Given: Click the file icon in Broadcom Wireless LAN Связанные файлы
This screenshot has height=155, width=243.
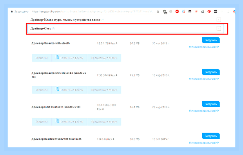Looking at the screenshot, I should (x=57, y=89).
